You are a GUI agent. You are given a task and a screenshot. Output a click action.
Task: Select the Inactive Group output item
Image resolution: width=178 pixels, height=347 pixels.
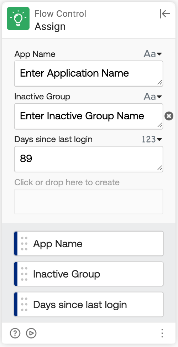[x=89, y=274]
